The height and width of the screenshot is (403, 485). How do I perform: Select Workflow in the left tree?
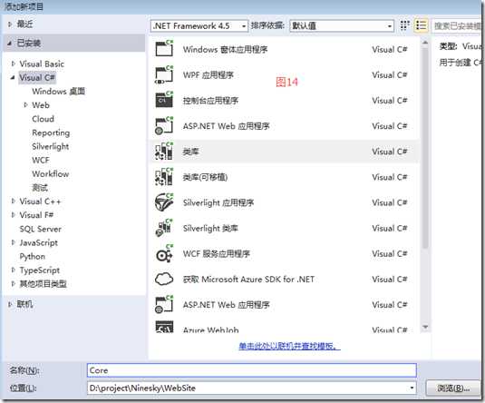click(51, 173)
